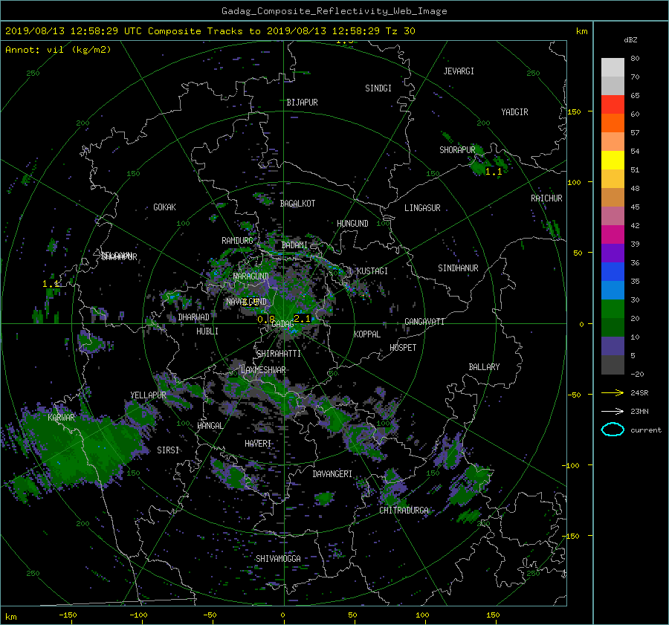
Task: Click the 0.8 VIL value near Gadag
Action: 266,319
